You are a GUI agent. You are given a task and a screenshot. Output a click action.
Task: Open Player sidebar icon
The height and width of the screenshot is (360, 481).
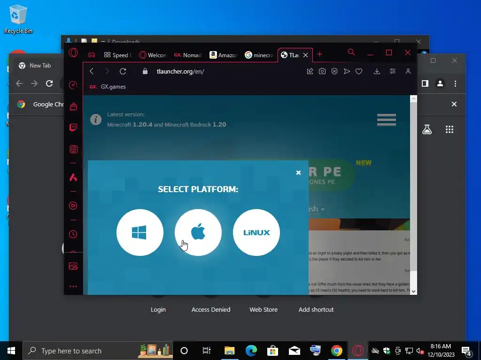(73, 205)
